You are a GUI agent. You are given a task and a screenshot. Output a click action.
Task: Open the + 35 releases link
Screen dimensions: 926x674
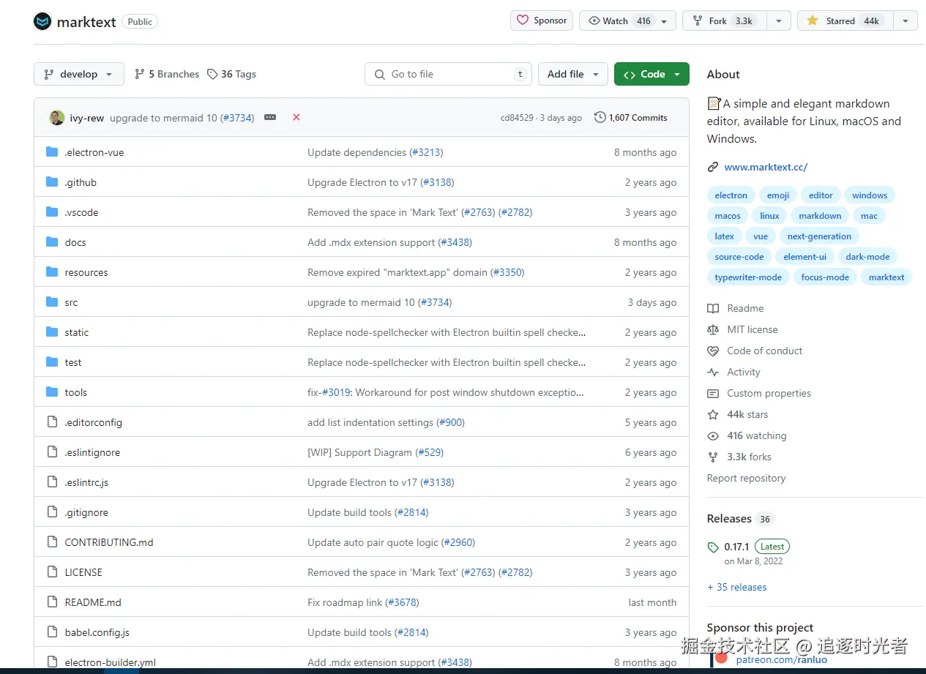point(737,587)
